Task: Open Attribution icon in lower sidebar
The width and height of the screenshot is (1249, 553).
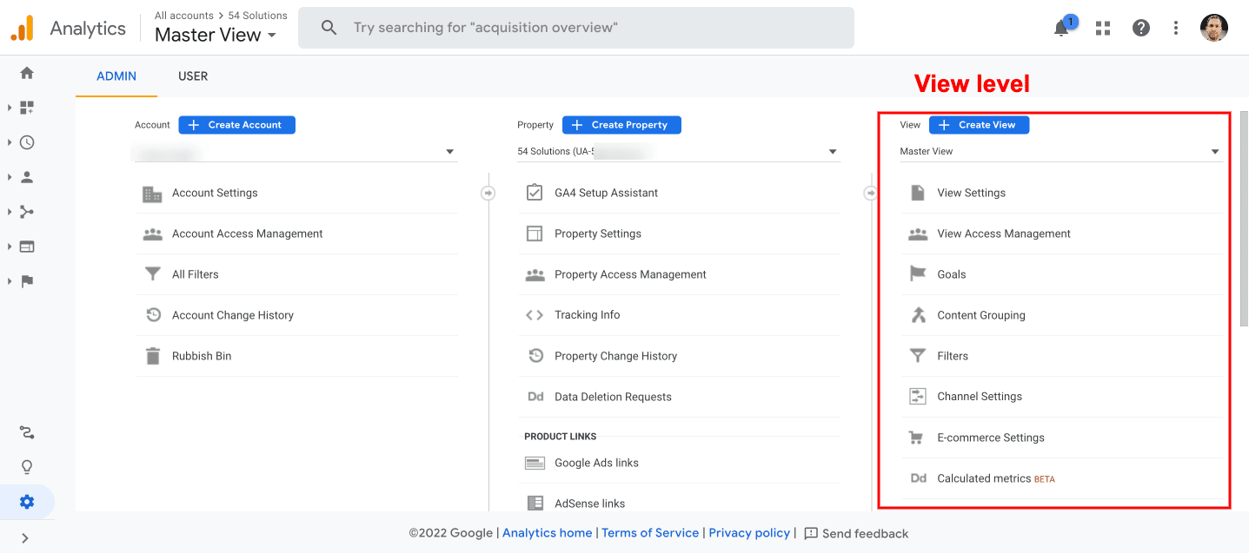Action: point(27,432)
